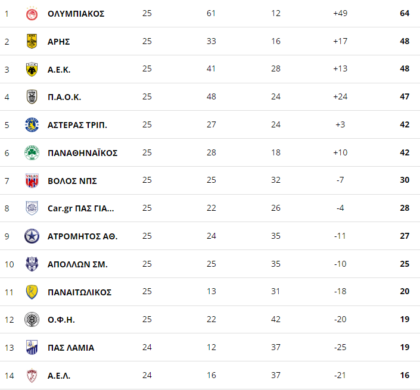
Task: Click the Olympiakos club crest
Action: [32, 13]
